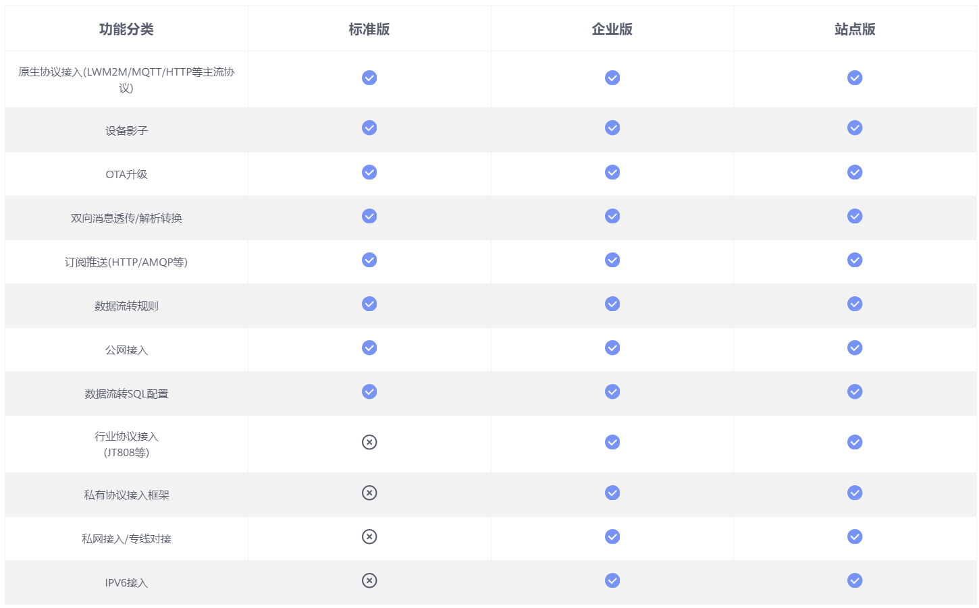Image resolution: width=979 pixels, height=608 pixels.
Task: Select the 标准版 column header
Action: point(369,29)
